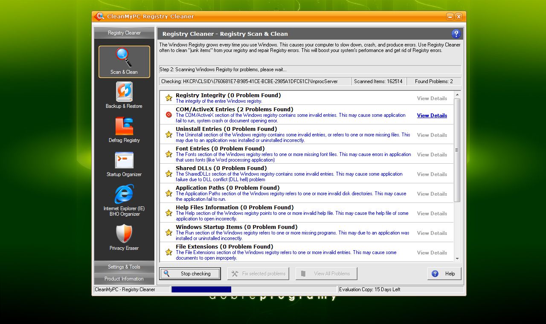Click View All Problems button
Screen dimensions: 546x324
tap(326, 274)
